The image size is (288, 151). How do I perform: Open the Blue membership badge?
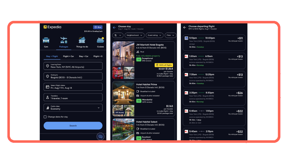(98, 27)
